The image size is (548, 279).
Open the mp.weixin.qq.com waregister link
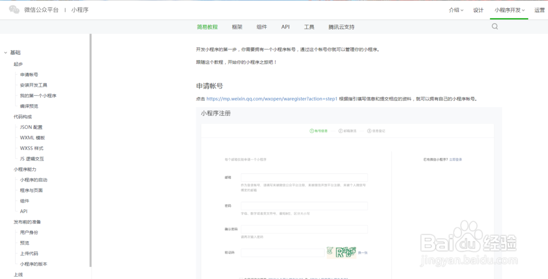(x=272, y=99)
